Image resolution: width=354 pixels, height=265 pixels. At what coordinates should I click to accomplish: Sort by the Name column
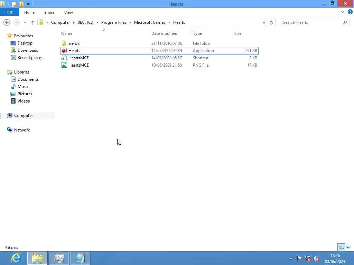[x=67, y=33]
